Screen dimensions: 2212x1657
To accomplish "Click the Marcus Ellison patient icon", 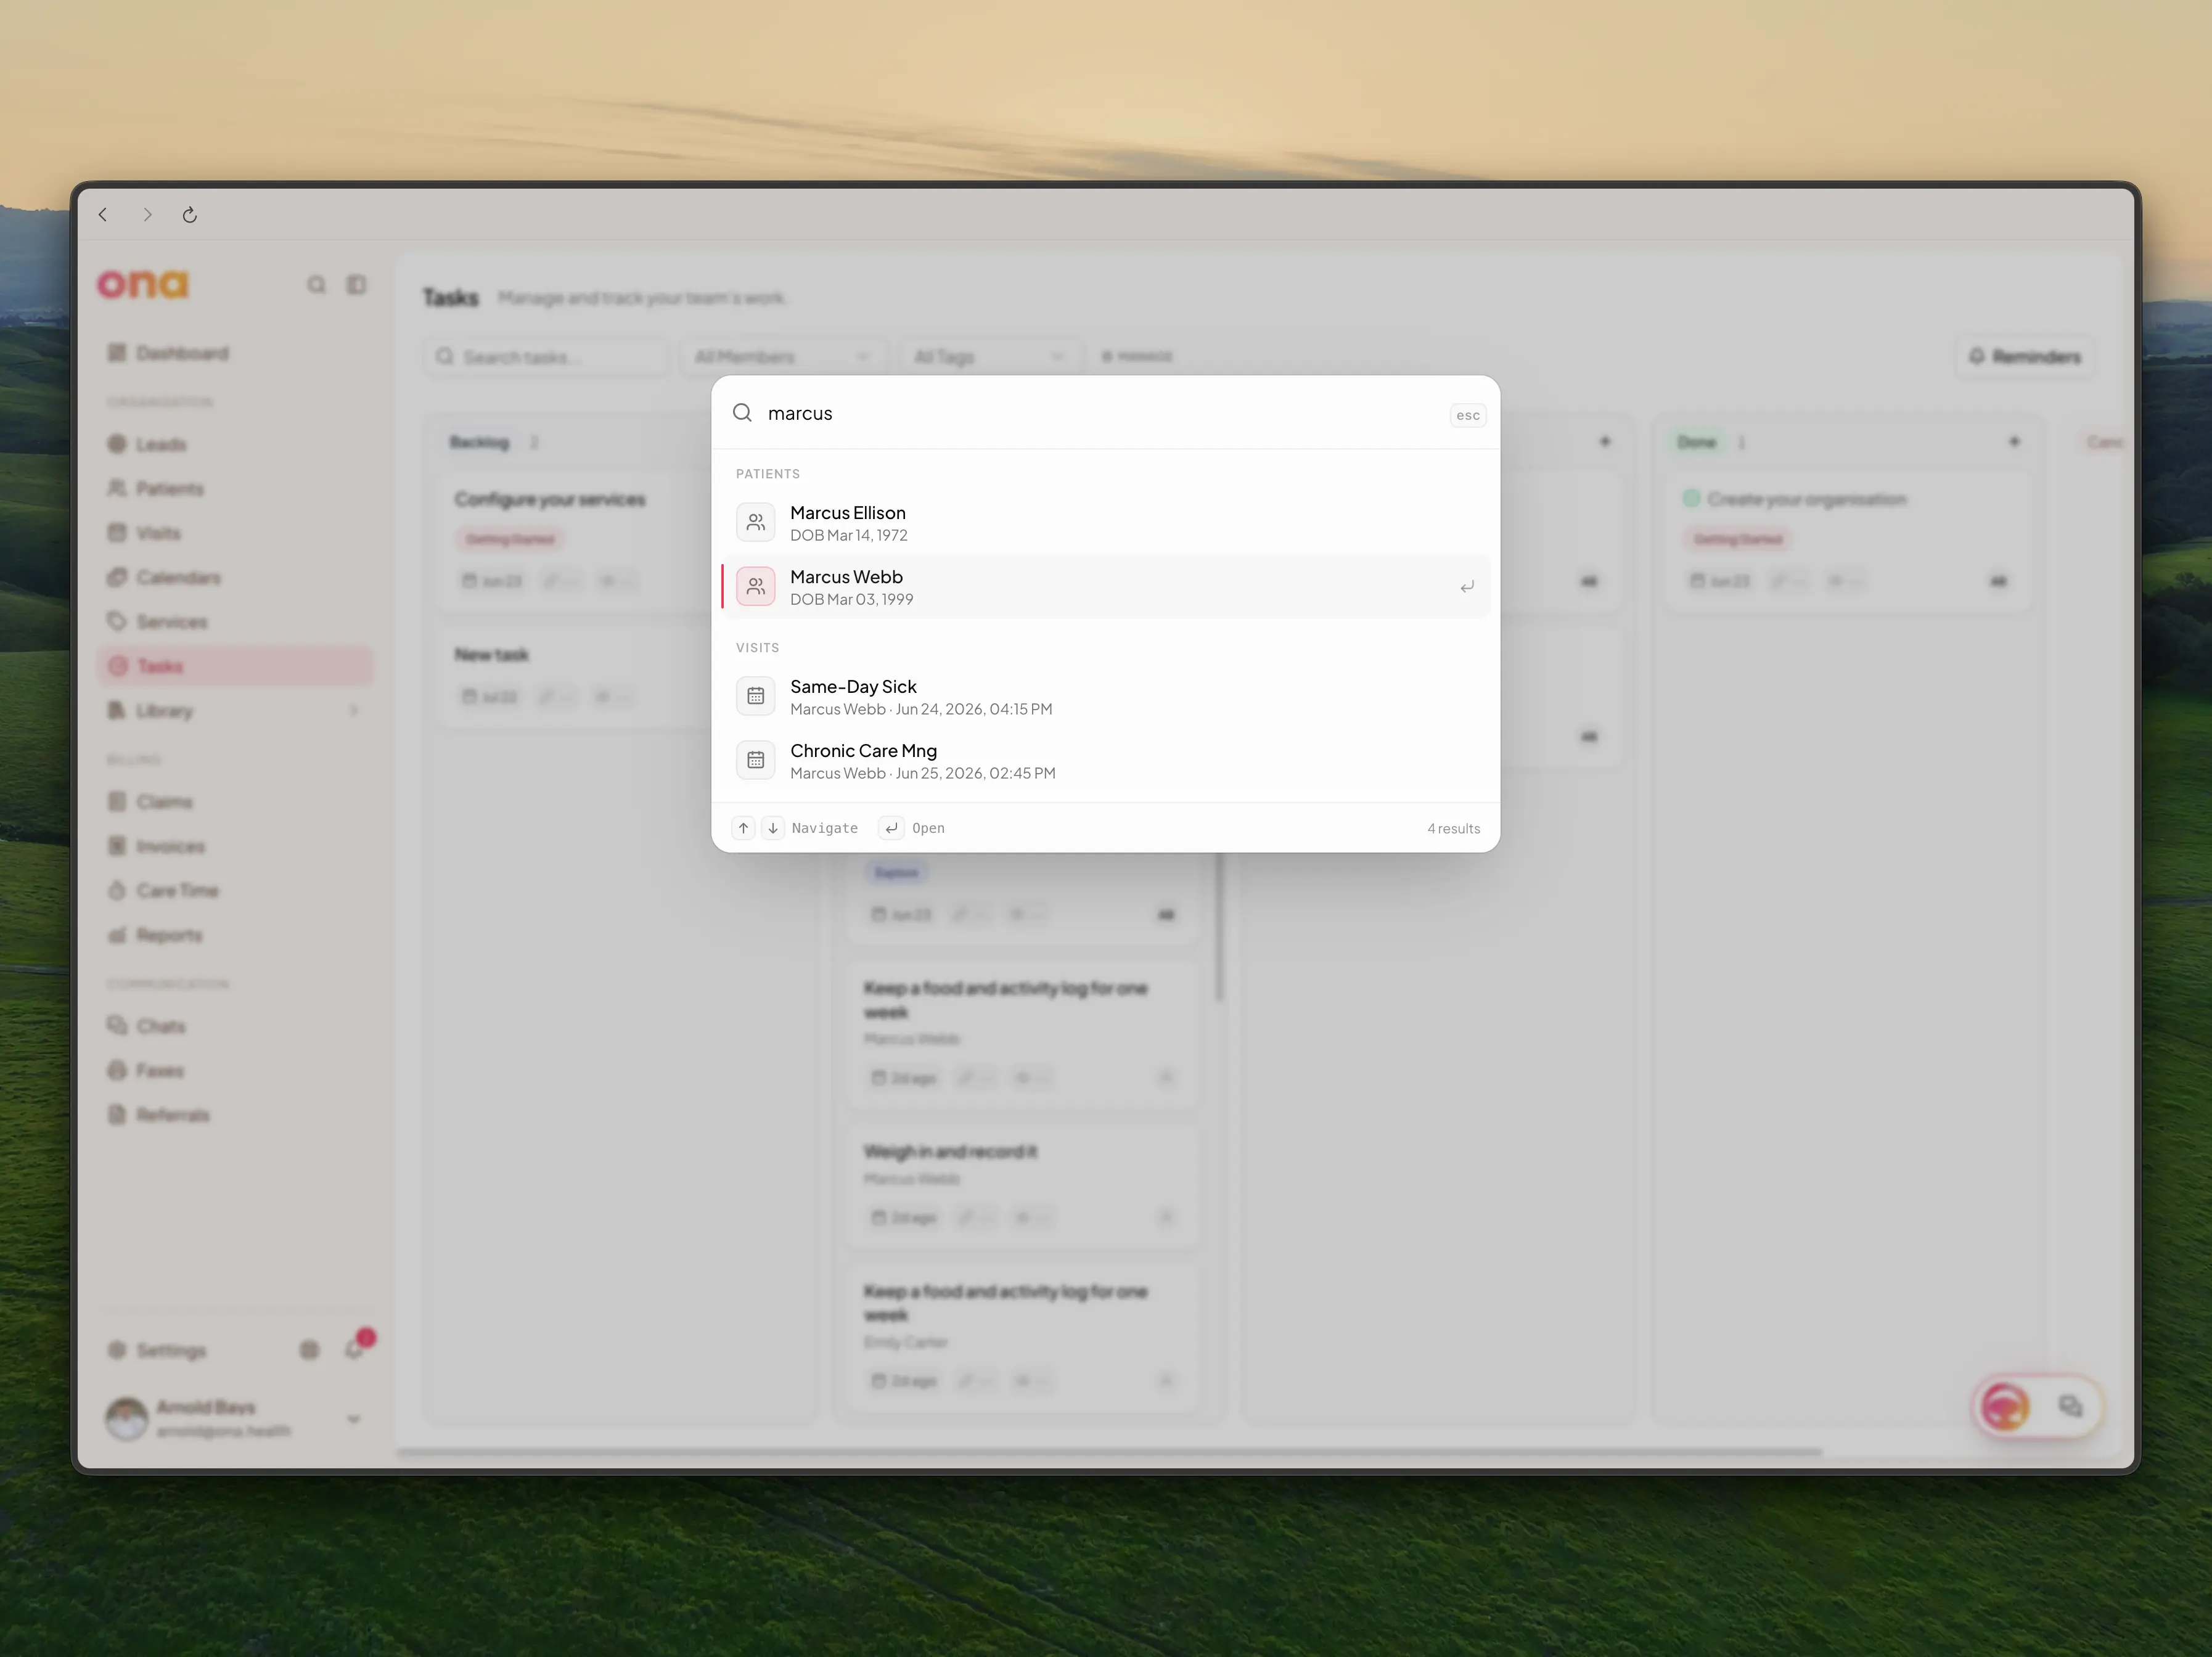I will pyautogui.click(x=756, y=522).
